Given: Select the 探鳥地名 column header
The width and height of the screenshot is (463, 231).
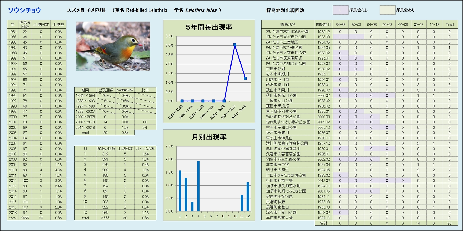Looking at the screenshot, I should coord(288,25).
